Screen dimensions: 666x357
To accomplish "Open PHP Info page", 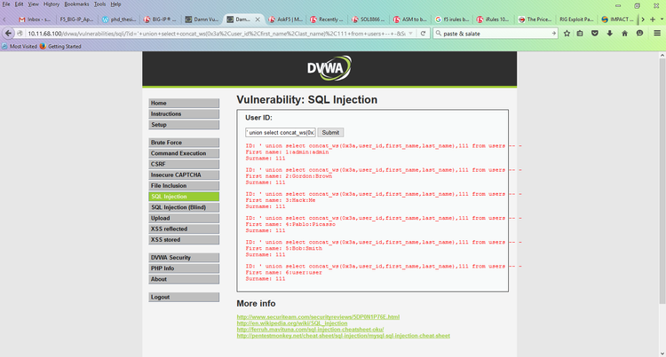I will (184, 268).
